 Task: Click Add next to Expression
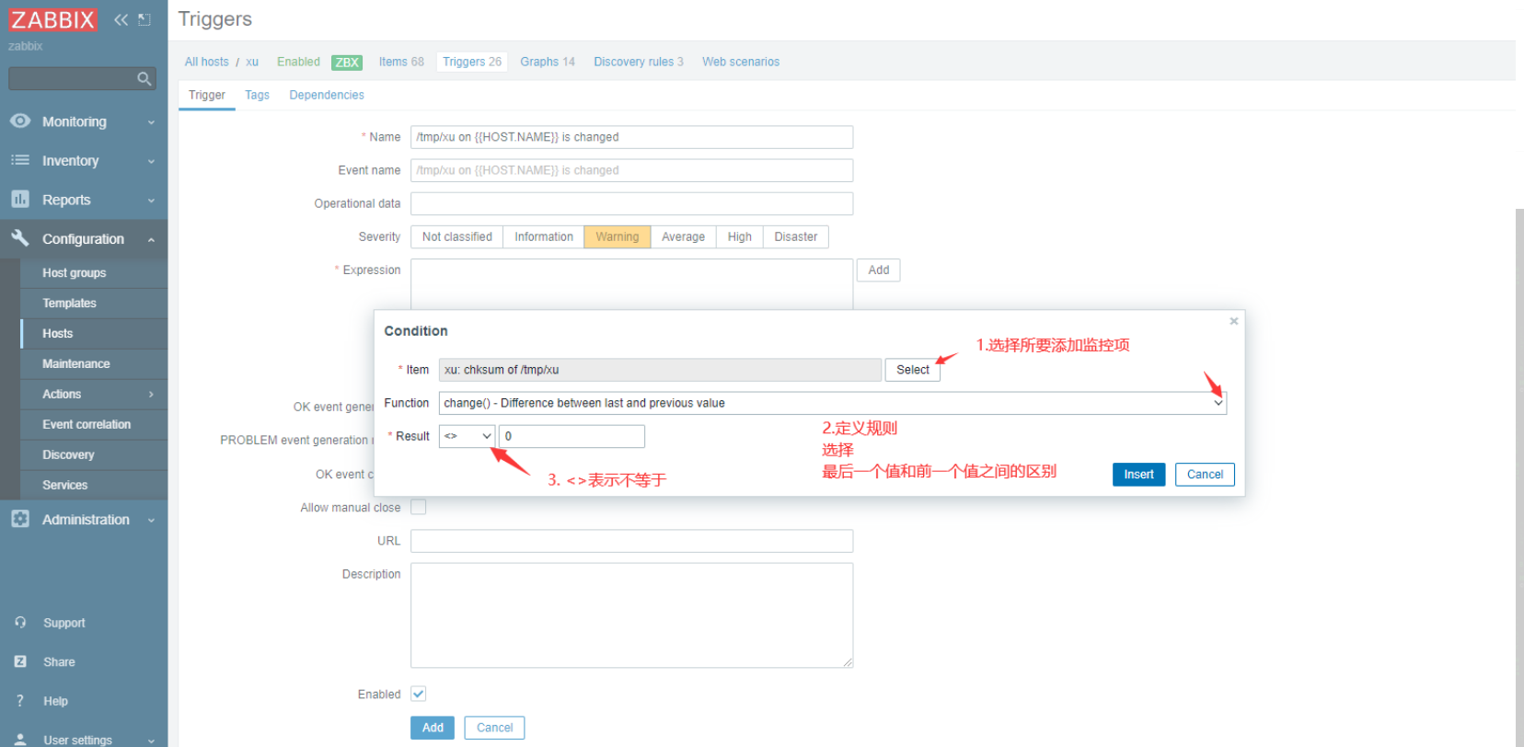click(x=879, y=270)
